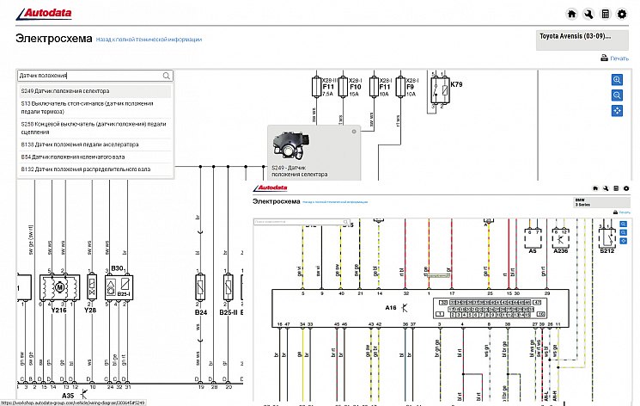Zoom out of the wiring diagram
This screenshot has width=640, height=406.
(x=617, y=95)
